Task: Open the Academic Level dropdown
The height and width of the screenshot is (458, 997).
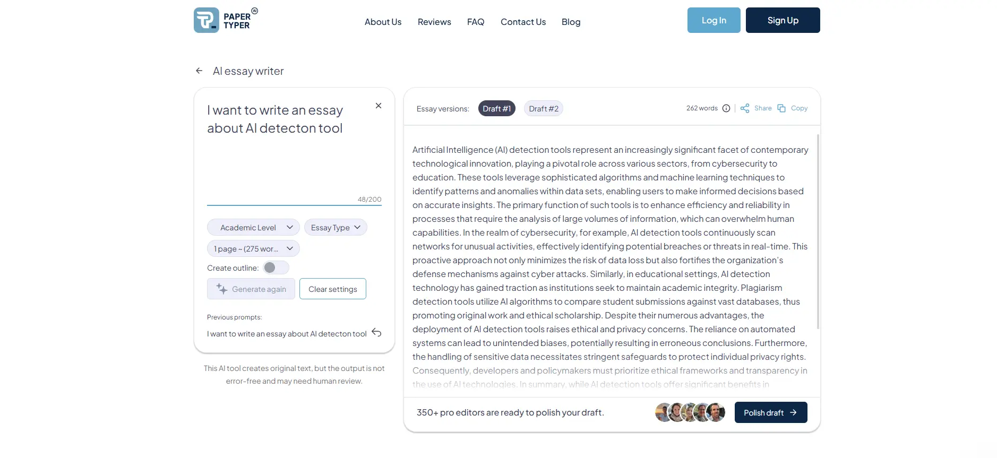Action: pyautogui.click(x=253, y=227)
